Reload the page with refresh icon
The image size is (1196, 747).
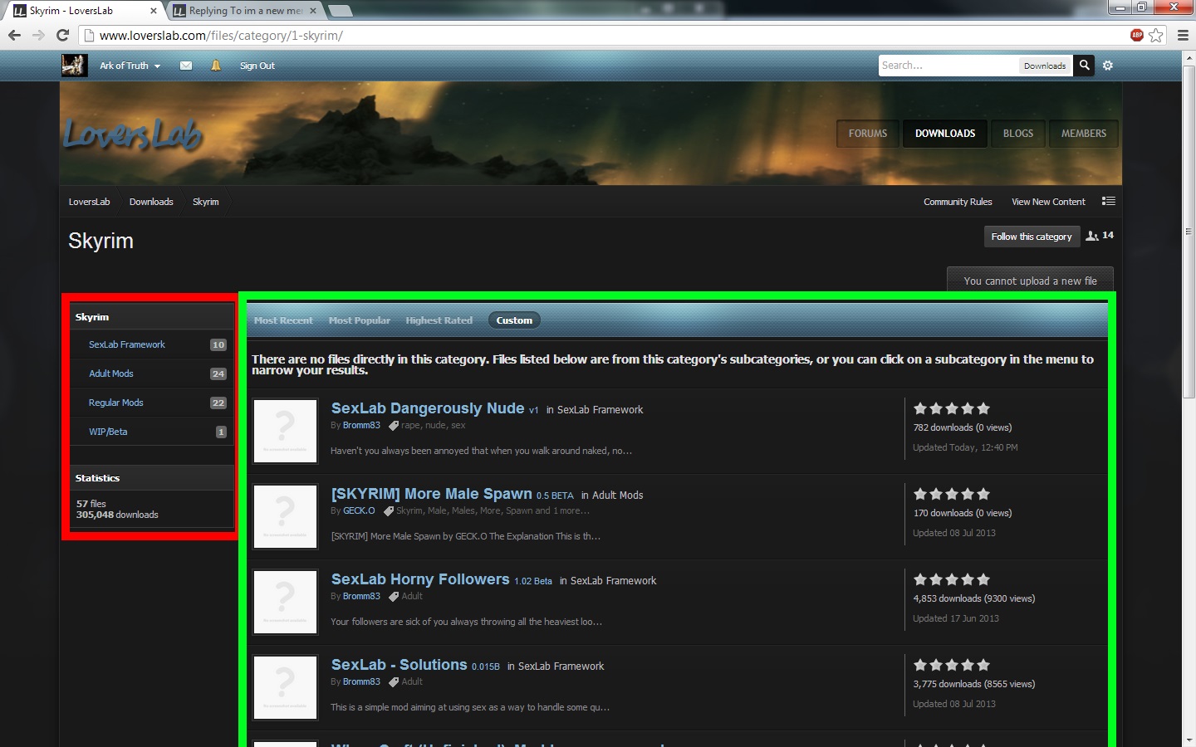(62, 35)
